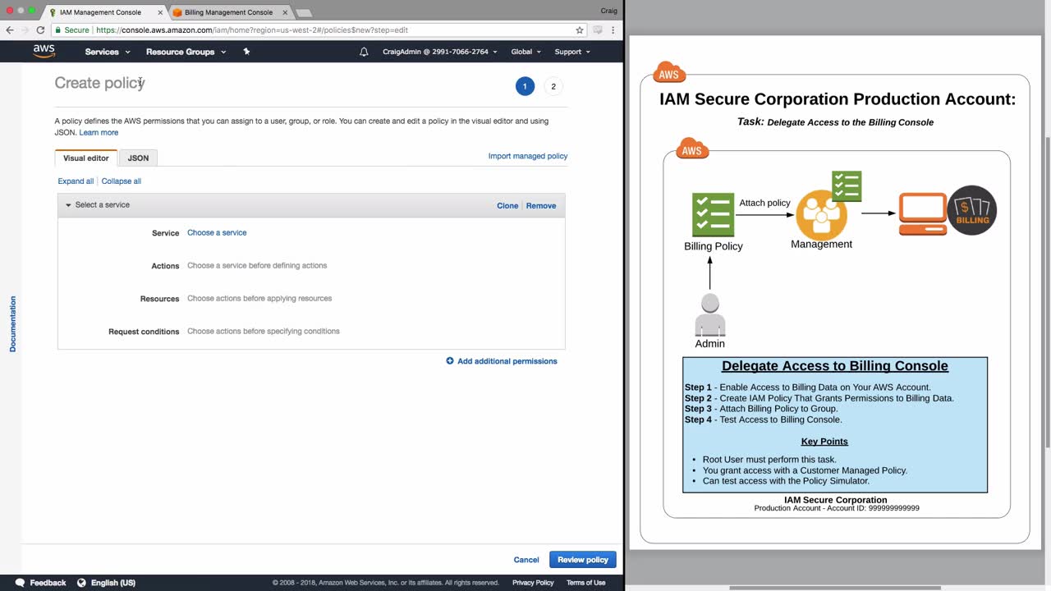The height and width of the screenshot is (591, 1051).
Task: Open the Support dropdown menu
Action: point(572,52)
